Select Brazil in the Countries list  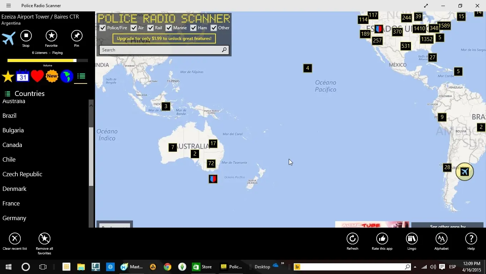pyautogui.click(x=44, y=116)
